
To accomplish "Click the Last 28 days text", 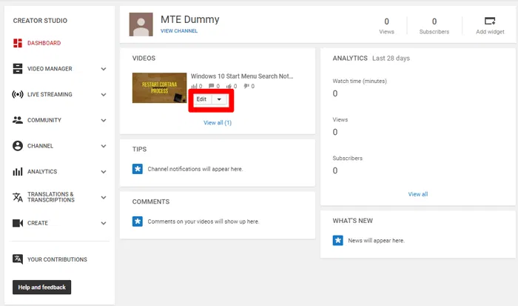I will click(x=391, y=59).
